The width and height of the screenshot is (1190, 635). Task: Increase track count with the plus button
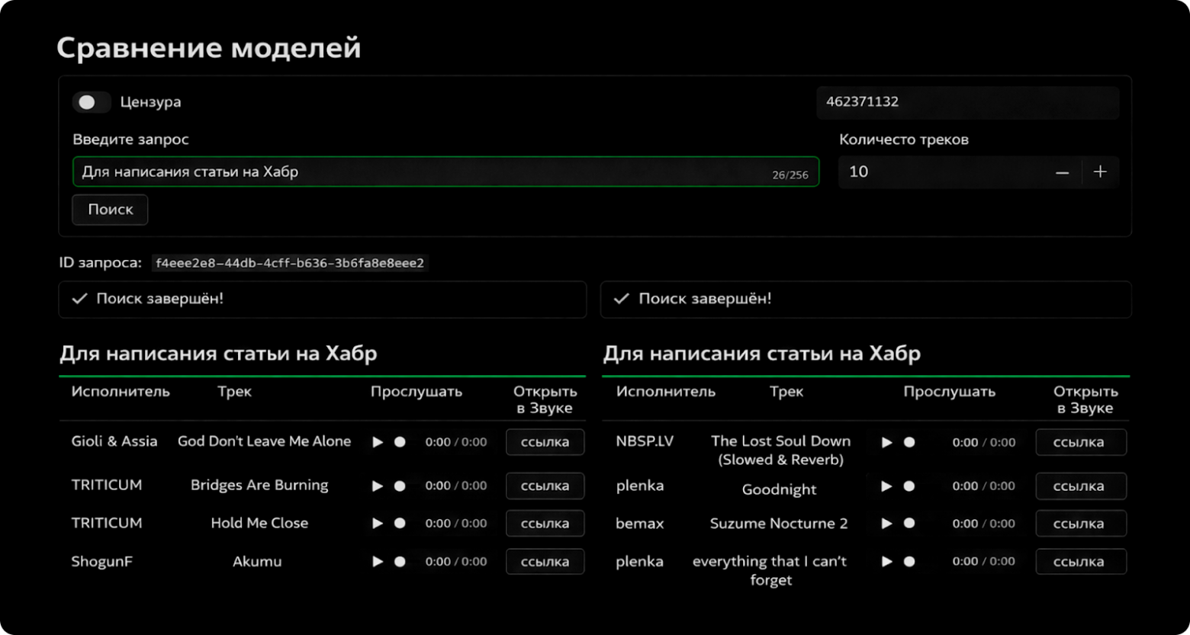click(1100, 172)
